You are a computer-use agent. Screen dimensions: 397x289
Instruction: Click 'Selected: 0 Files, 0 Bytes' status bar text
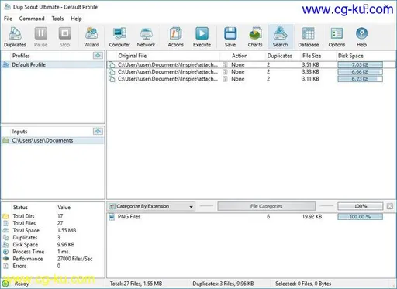[x=303, y=284]
